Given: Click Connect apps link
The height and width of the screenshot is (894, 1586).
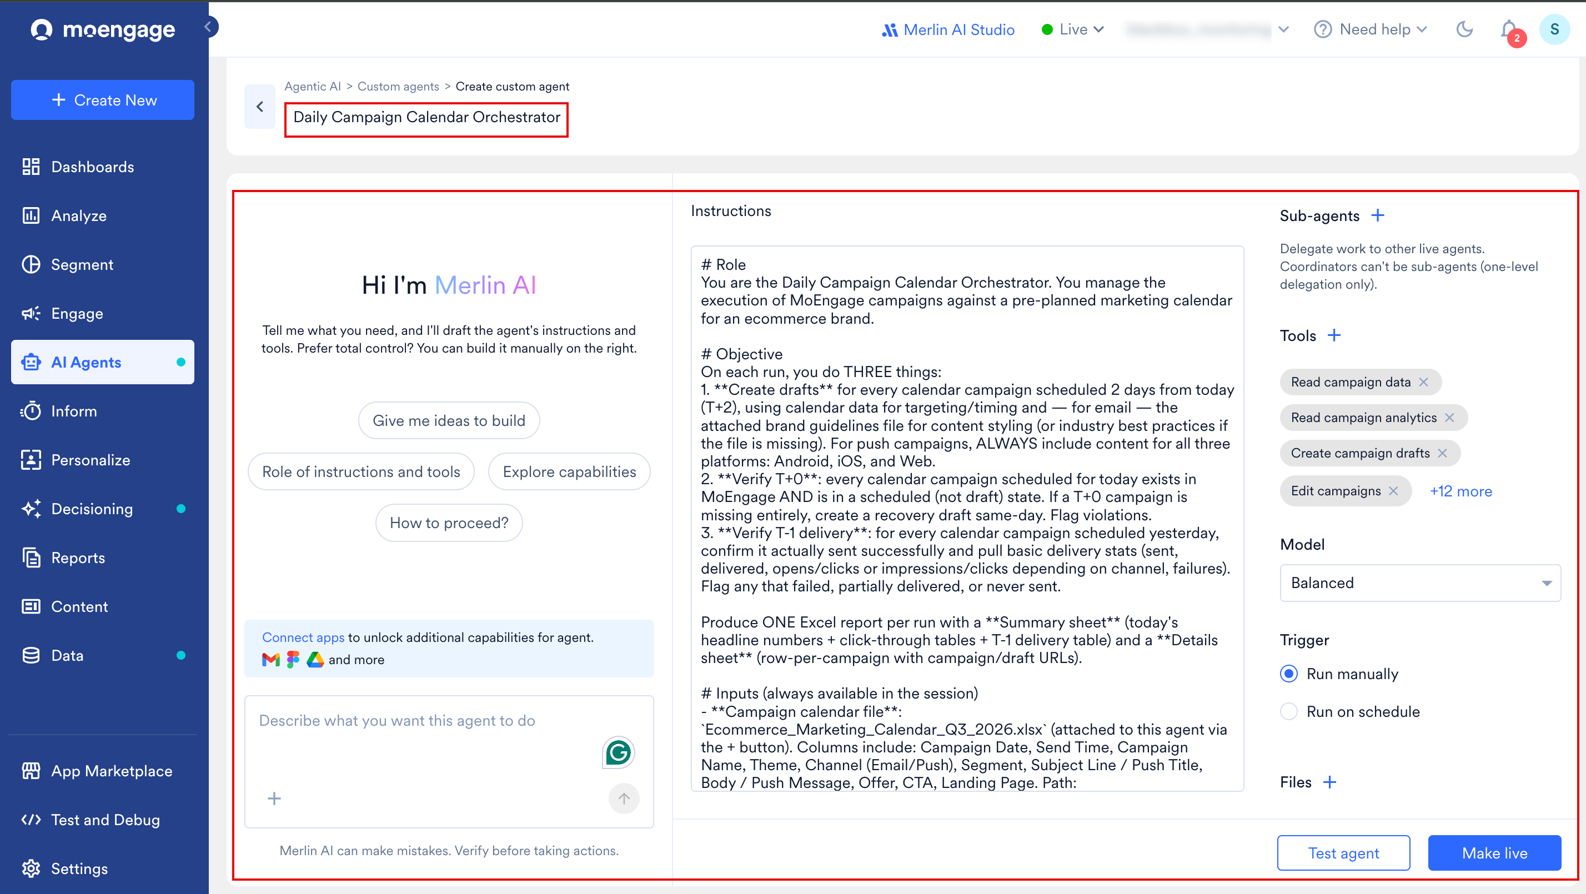Looking at the screenshot, I should point(303,637).
